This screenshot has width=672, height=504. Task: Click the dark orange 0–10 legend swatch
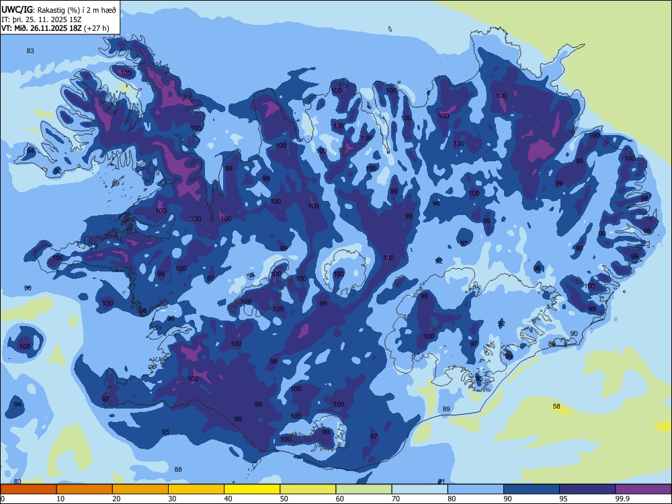28,489
